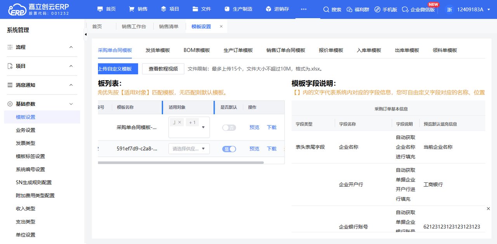Open 附加费用类型配置 in the sidebar

pyautogui.click(x=35, y=196)
